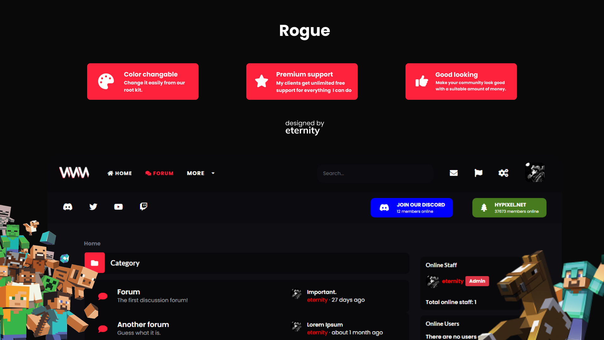Click the YouTube social icon
Viewport: 604px width, 340px height.
click(118, 207)
